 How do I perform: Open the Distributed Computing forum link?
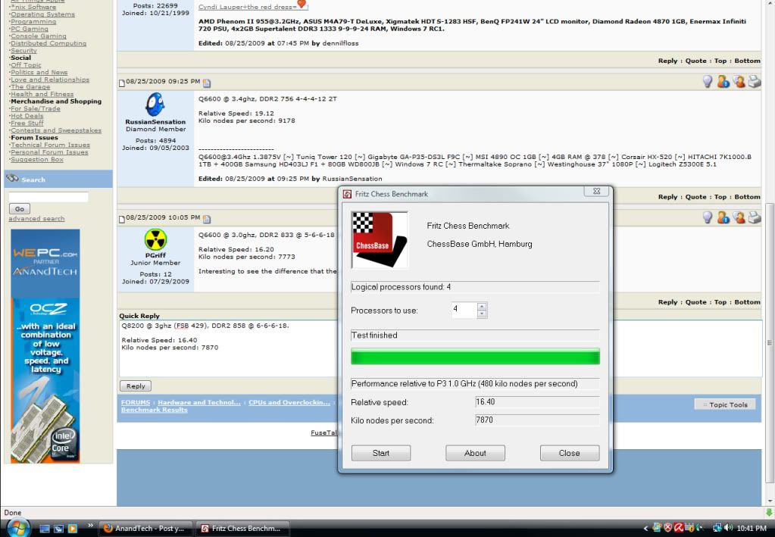(x=48, y=43)
